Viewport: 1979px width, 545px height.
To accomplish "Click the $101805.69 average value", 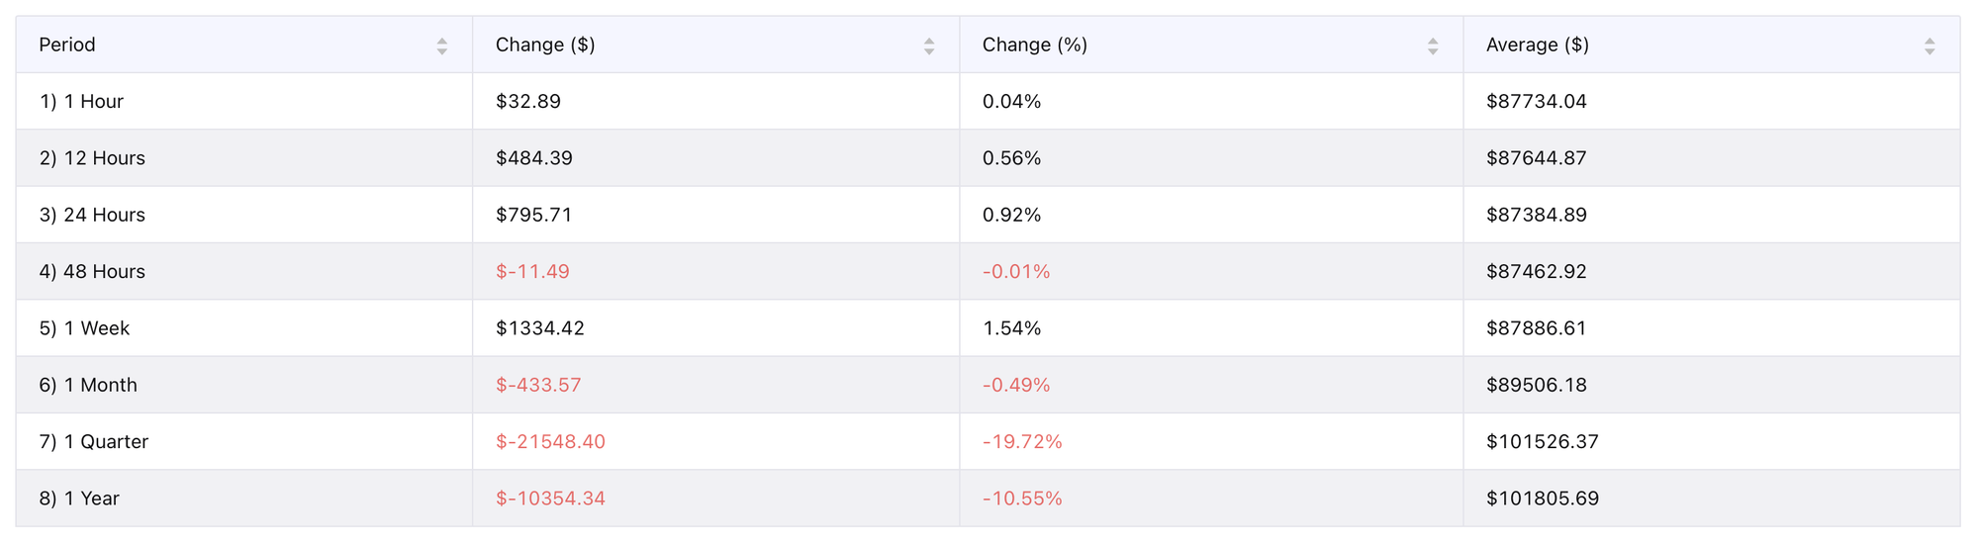I will 1542,499.
